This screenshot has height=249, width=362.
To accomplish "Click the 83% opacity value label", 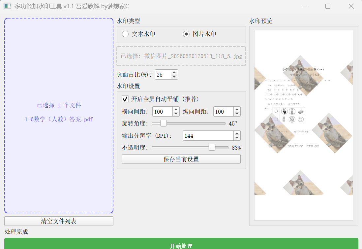I will 236,148.
